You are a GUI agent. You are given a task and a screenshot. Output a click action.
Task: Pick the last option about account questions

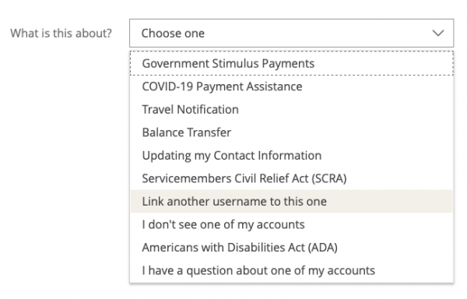pyautogui.click(x=292, y=270)
